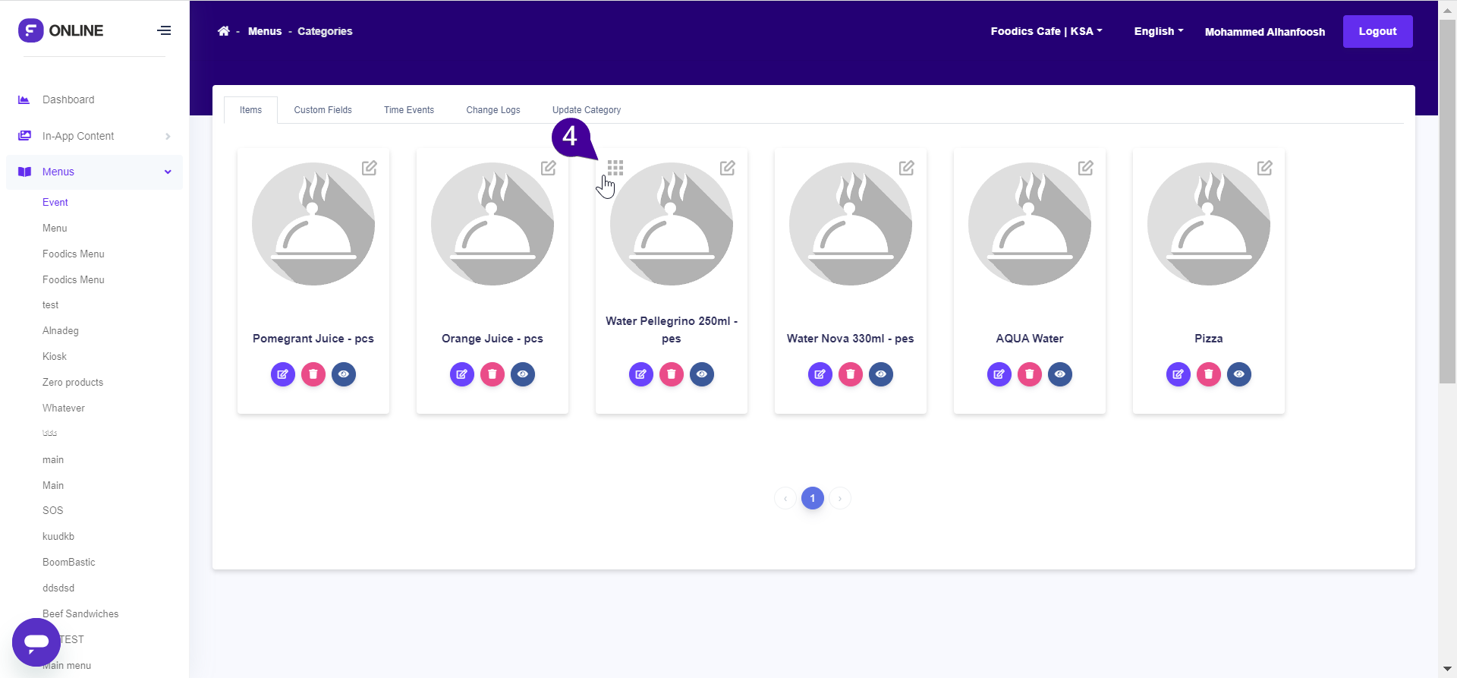Click the Logout button
1457x678 pixels.
click(x=1377, y=31)
